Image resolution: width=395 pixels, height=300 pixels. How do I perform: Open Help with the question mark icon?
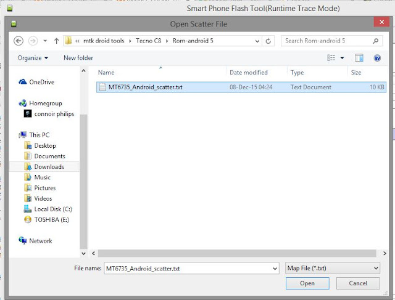[x=377, y=58]
